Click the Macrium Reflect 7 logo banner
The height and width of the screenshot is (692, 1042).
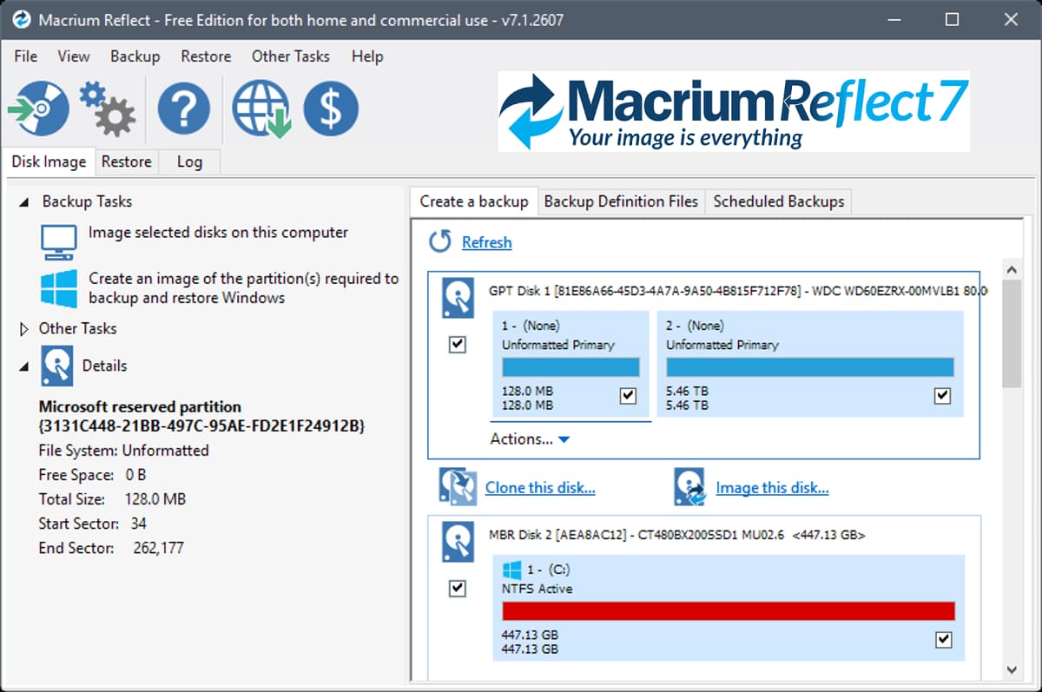[734, 111]
